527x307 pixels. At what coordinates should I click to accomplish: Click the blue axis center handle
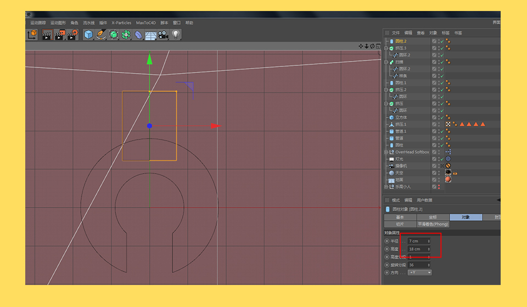tap(149, 126)
